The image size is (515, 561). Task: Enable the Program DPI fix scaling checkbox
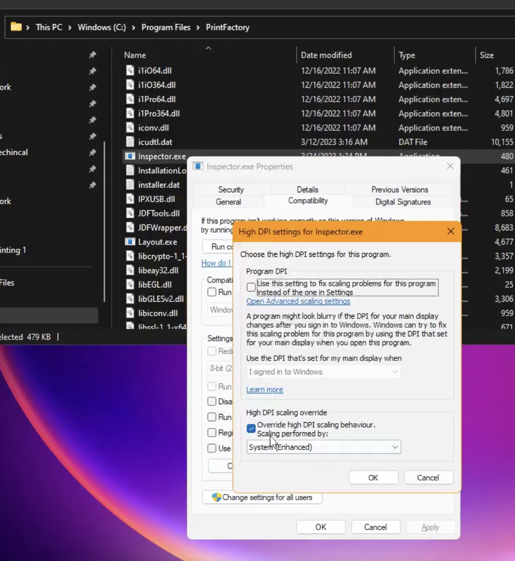pyautogui.click(x=251, y=287)
